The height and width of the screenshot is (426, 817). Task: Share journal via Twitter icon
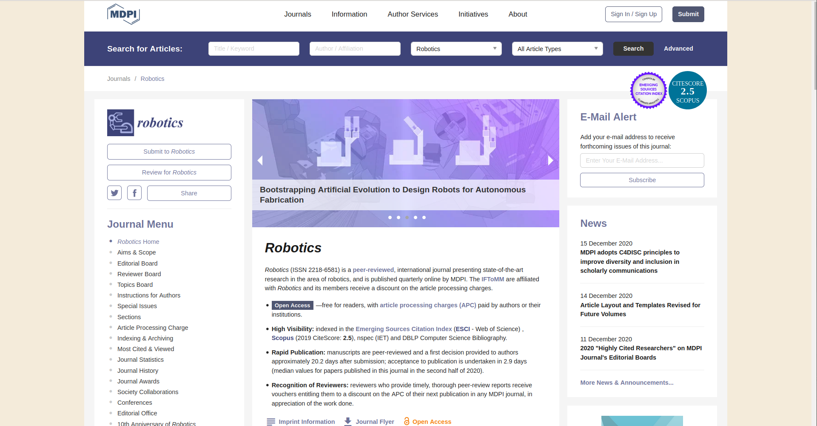[x=114, y=193]
